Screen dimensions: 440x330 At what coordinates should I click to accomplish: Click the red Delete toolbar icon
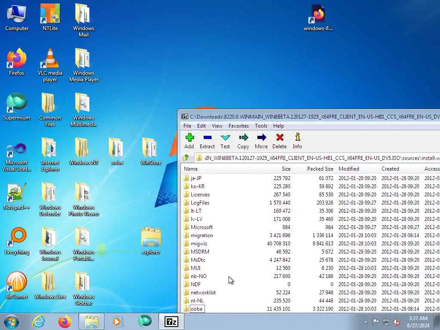(x=279, y=141)
